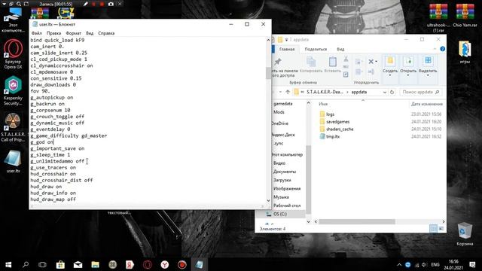Click the Имя column header in Explorer

(x=323, y=104)
